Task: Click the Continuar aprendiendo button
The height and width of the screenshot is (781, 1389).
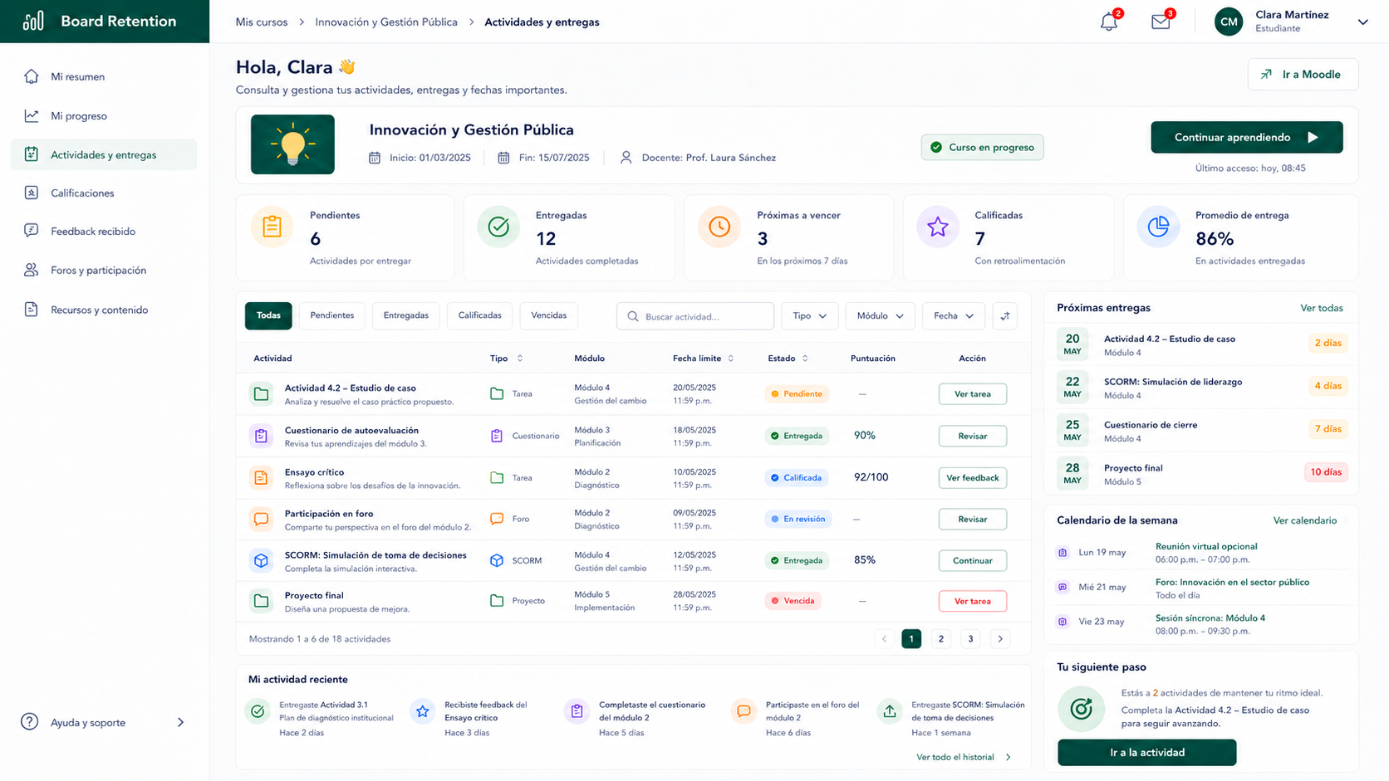Action: (x=1247, y=138)
